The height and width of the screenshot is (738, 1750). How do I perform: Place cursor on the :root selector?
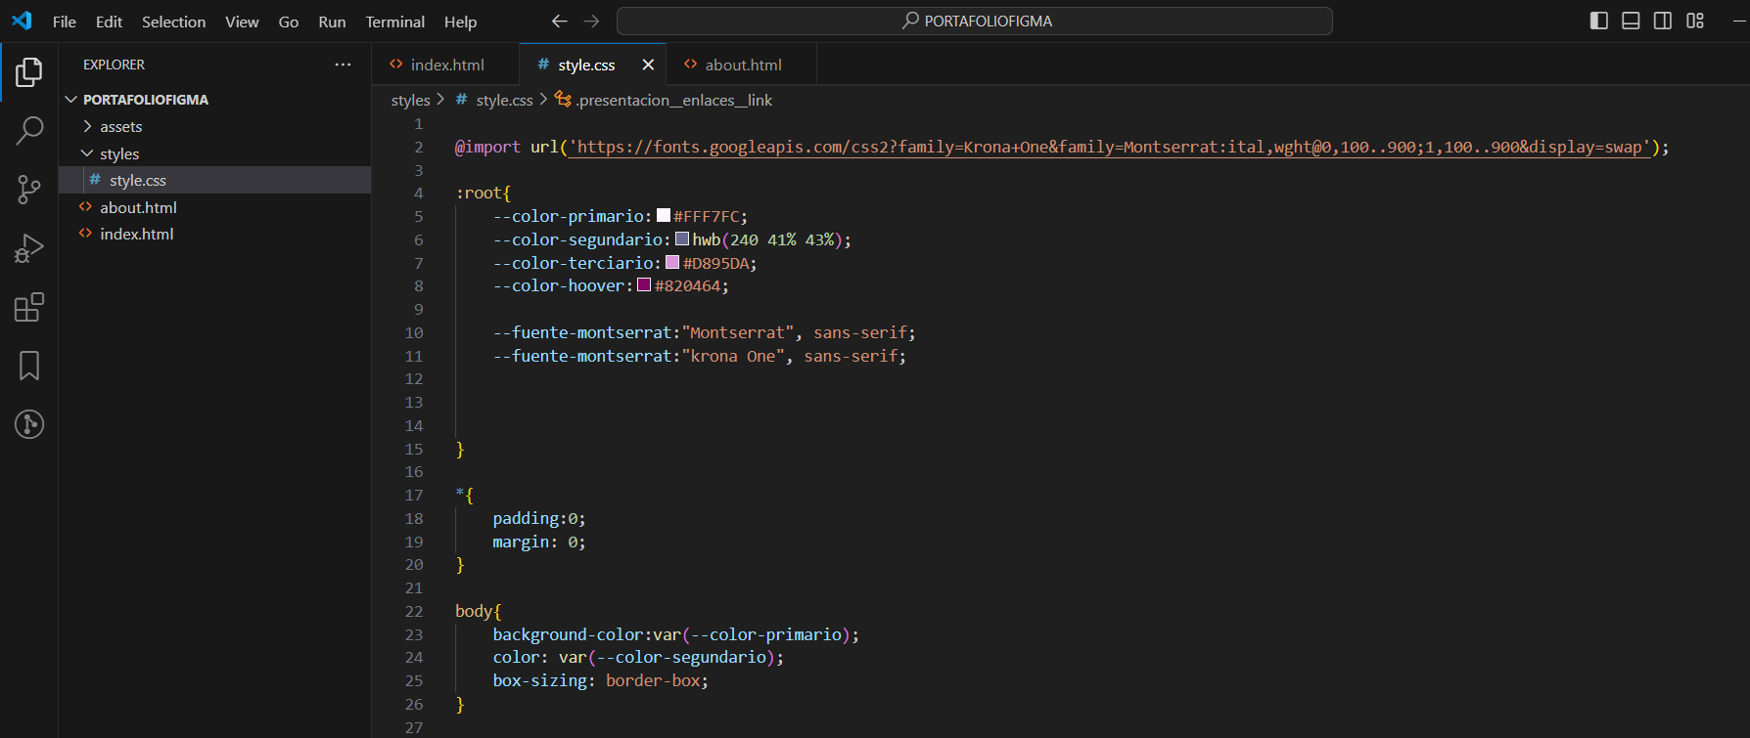point(480,193)
